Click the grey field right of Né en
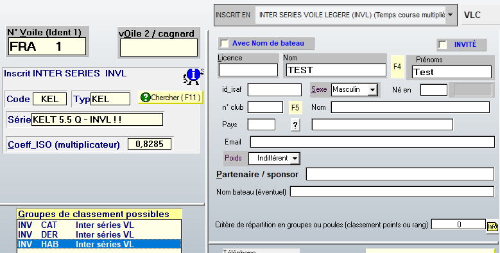 pyautogui.click(x=473, y=90)
